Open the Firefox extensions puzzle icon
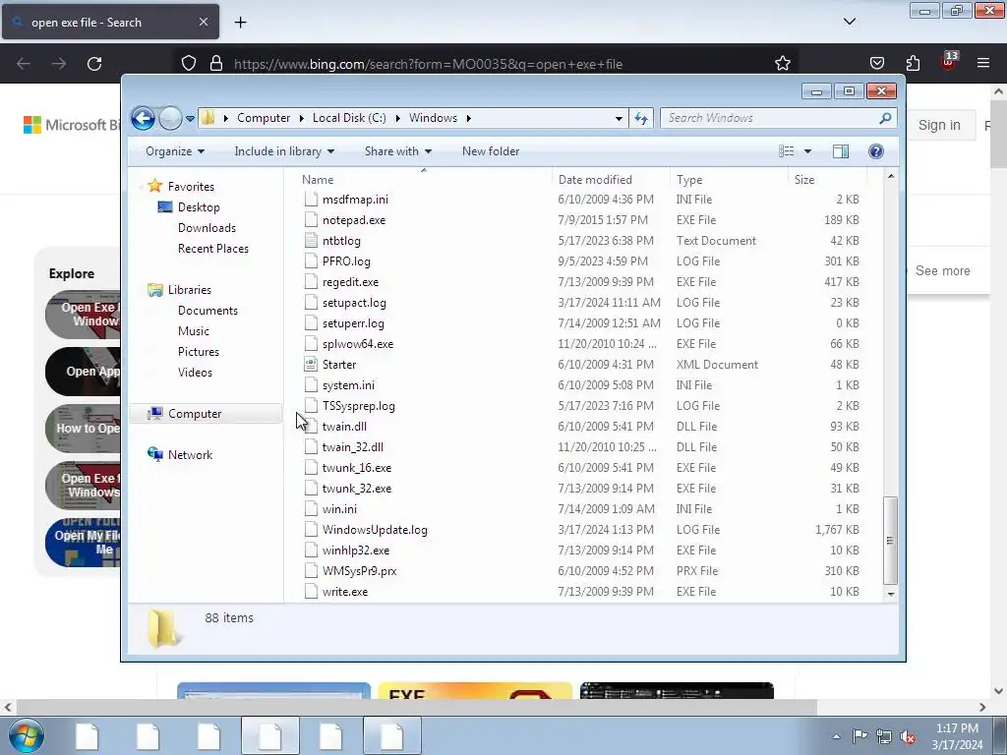This screenshot has width=1007, height=755. coord(913,63)
